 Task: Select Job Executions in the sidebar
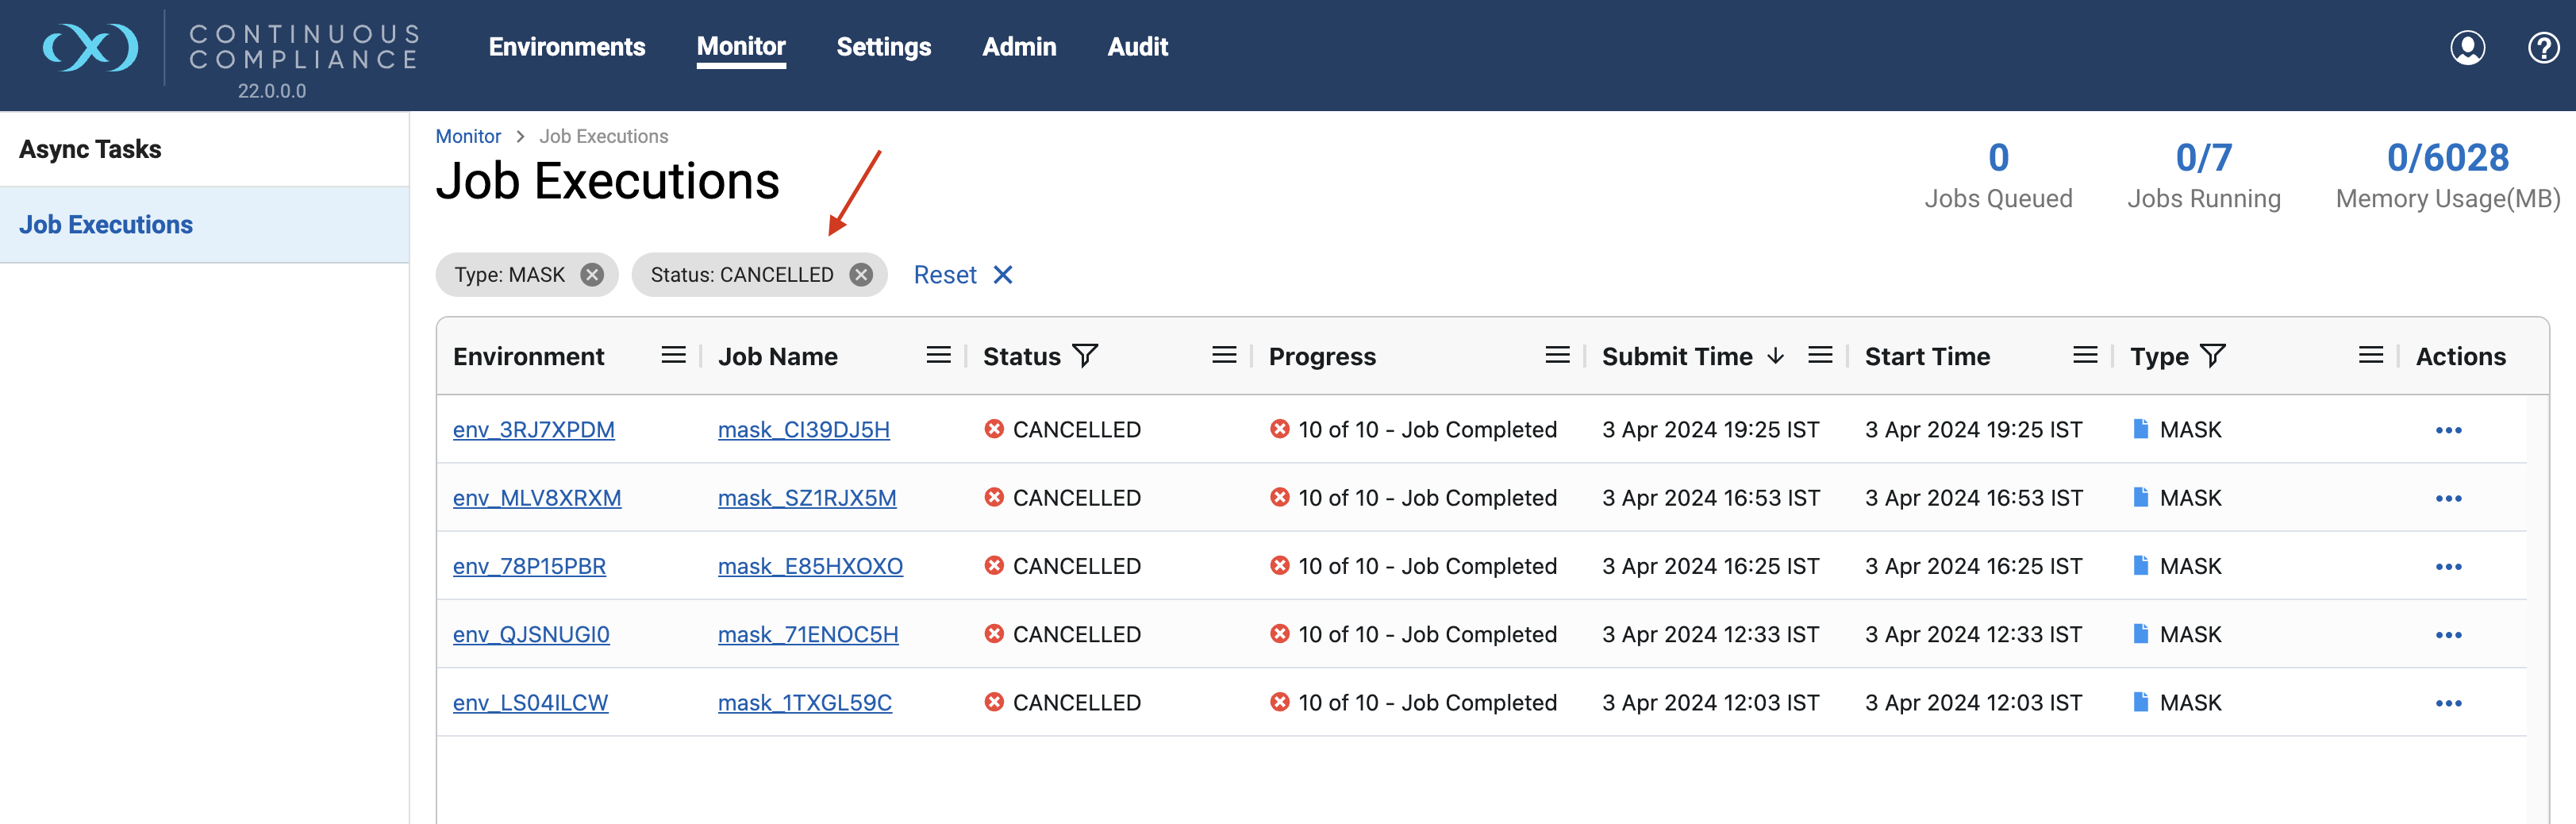click(204, 225)
